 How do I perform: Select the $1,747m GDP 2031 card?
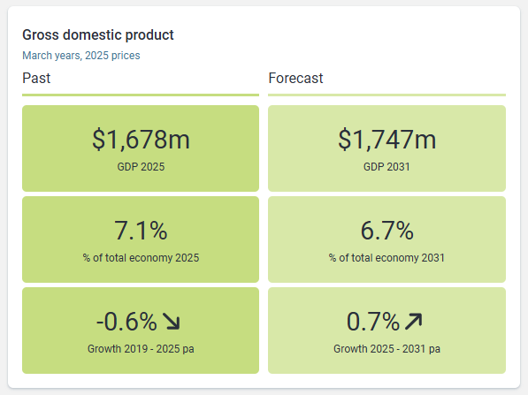pos(386,148)
